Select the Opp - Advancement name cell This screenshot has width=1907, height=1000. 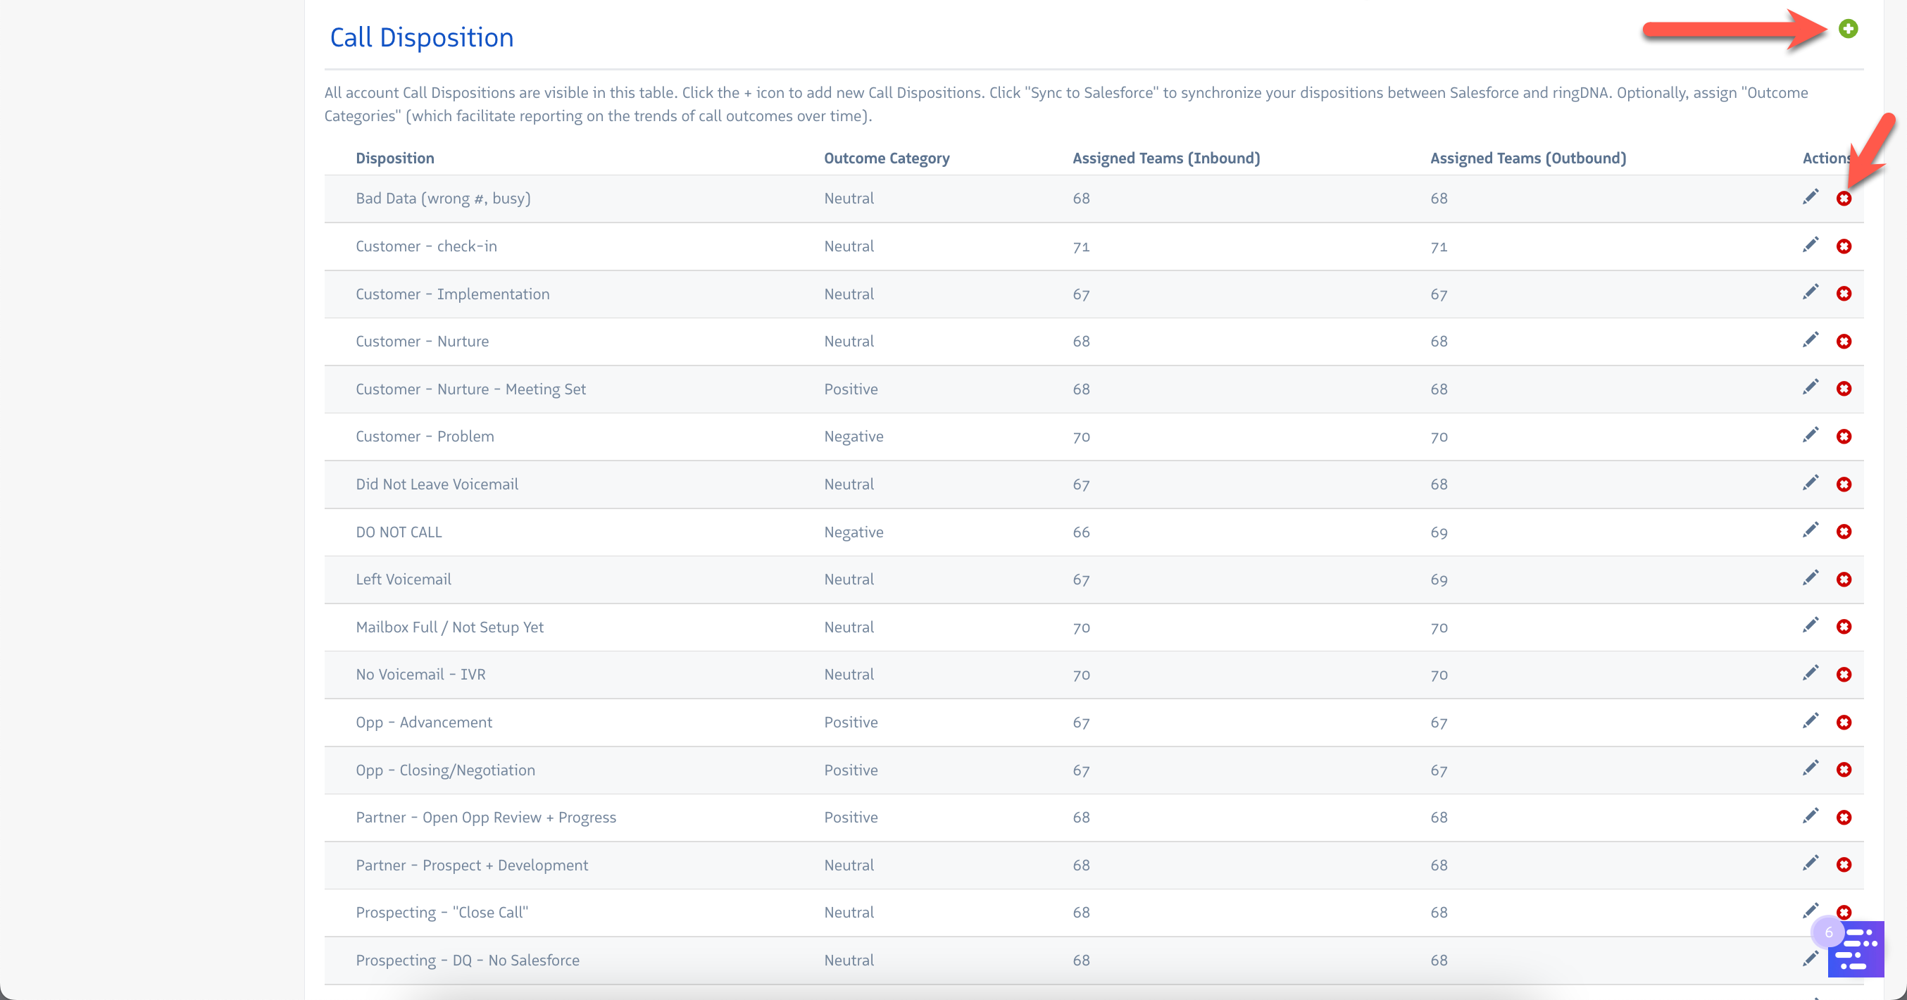[x=423, y=723]
